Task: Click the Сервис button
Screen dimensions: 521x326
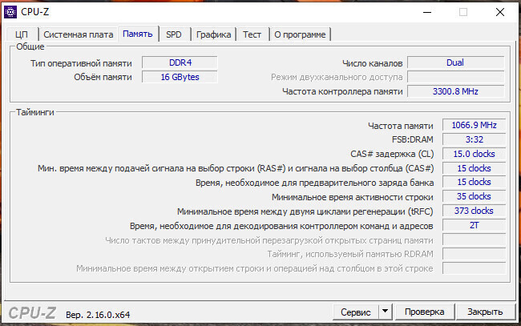Action: pos(355,312)
